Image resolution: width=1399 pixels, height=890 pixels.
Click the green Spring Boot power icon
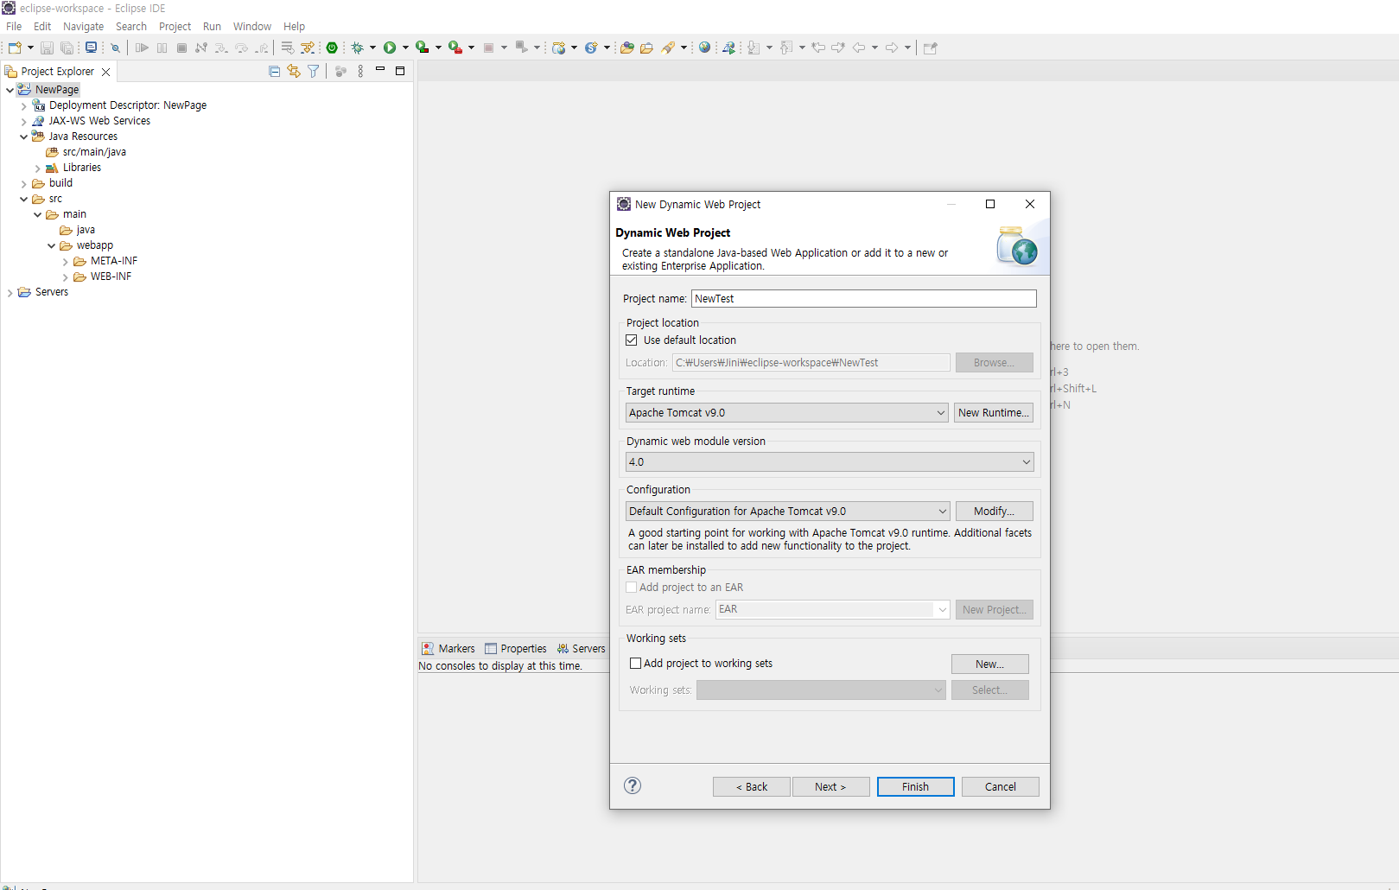tap(332, 48)
